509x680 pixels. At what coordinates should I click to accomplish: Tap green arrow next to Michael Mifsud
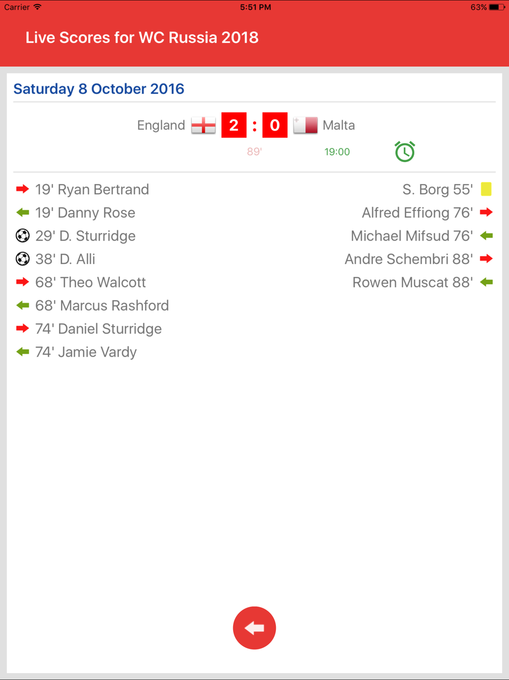[486, 236]
